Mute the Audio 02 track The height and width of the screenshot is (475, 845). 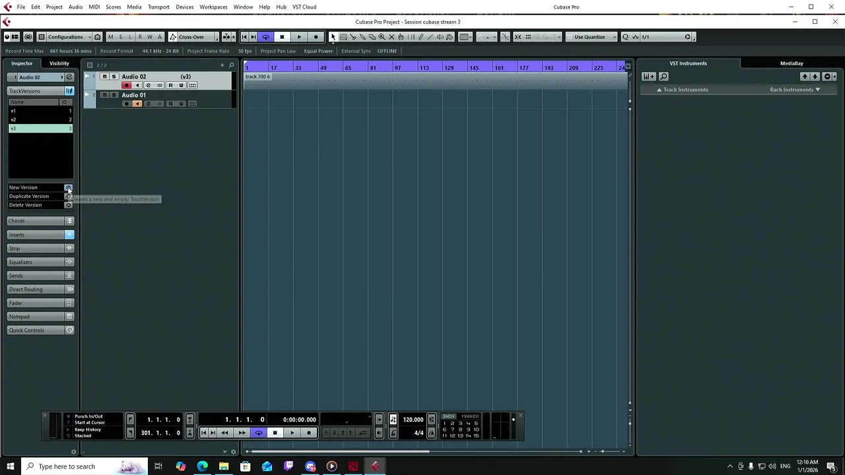coord(104,77)
